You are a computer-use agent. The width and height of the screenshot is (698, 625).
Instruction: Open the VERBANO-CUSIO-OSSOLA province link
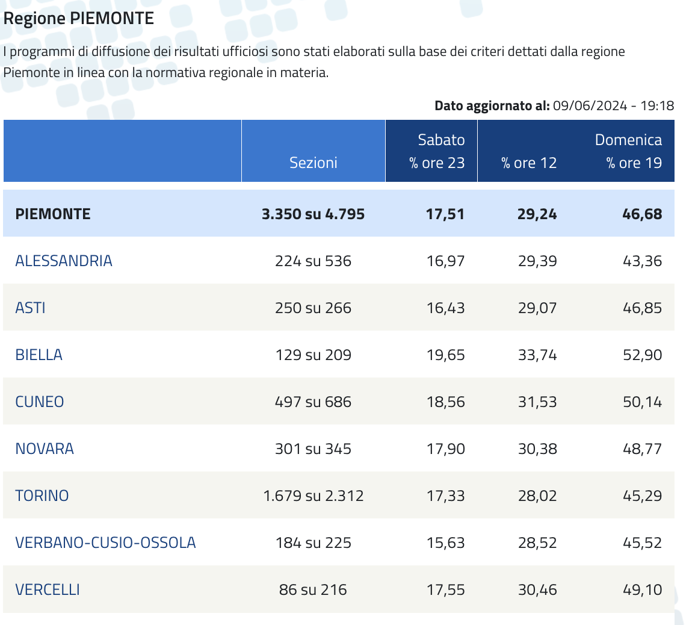105,543
